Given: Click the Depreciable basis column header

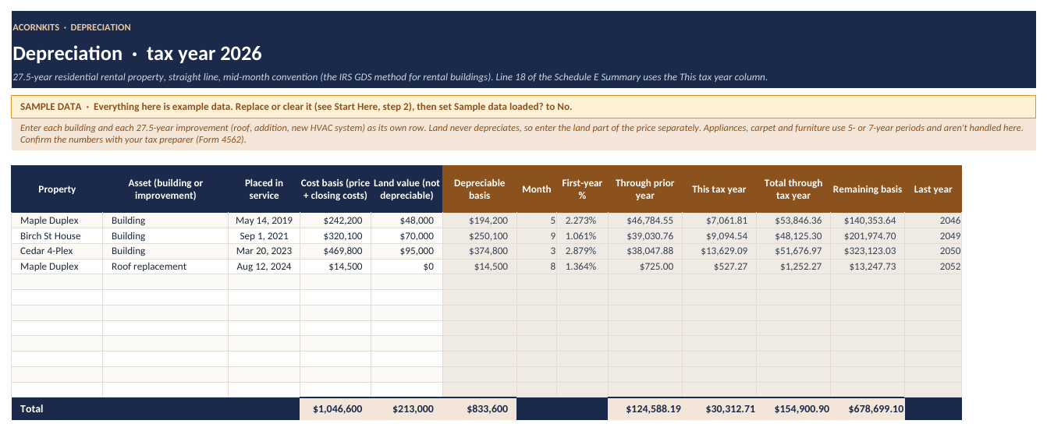Looking at the screenshot, I should (x=479, y=189).
